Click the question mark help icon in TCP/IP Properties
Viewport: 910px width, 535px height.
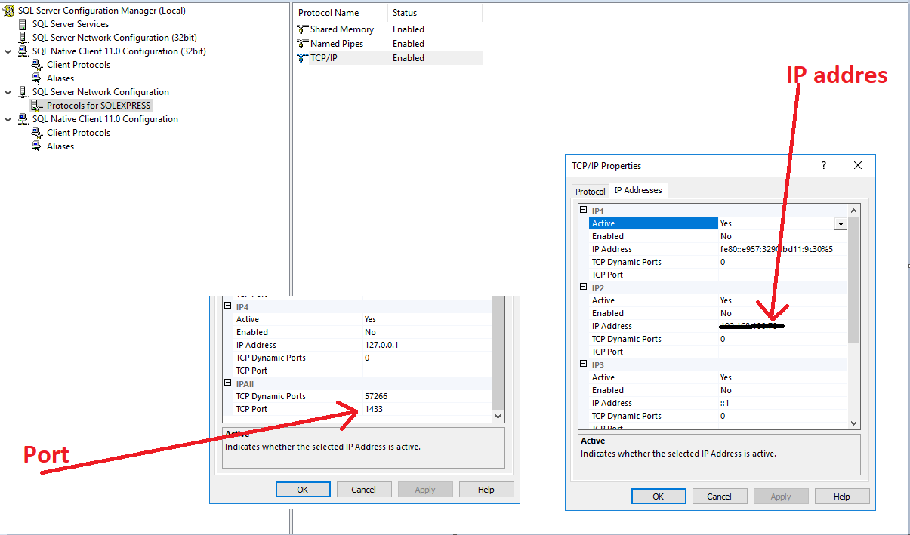coord(824,165)
